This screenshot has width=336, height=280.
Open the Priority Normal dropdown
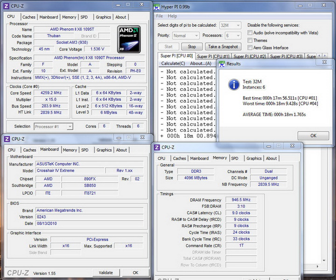tap(186, 36)
